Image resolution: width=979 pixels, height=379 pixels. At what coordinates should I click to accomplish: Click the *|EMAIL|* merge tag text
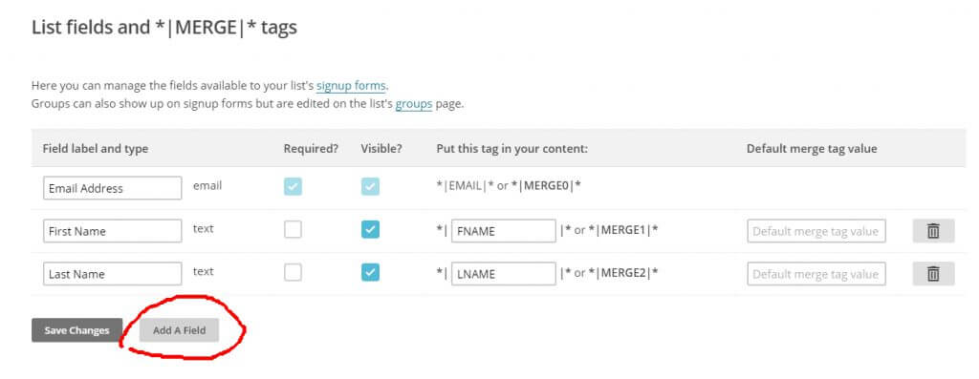pyautogui.click(x=466, y=186)
